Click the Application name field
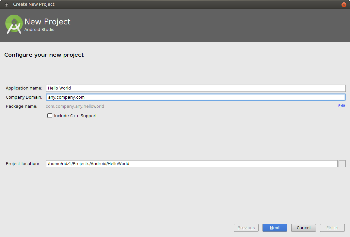 tap(196, 88)
